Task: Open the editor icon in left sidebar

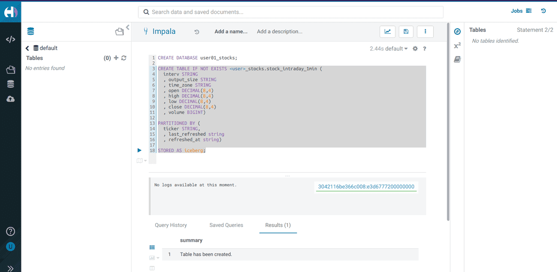Action: [x=10, y=39]
